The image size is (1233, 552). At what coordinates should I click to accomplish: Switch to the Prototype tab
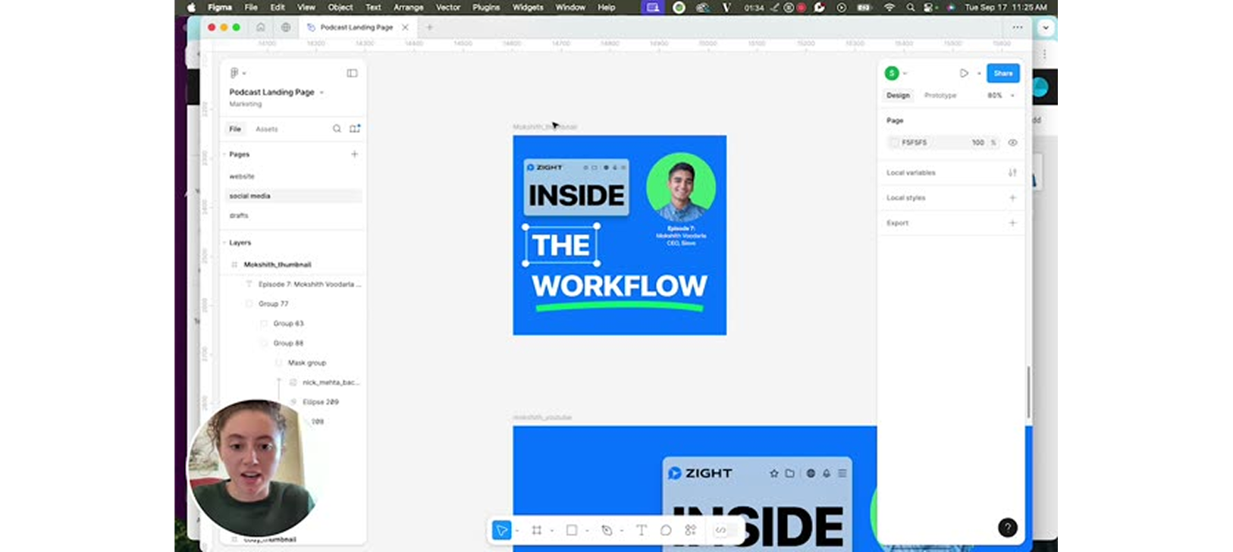coord(940,96)
